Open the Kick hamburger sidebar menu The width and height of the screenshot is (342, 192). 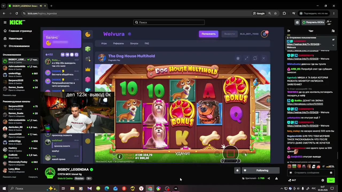click(x=5, y=22)
